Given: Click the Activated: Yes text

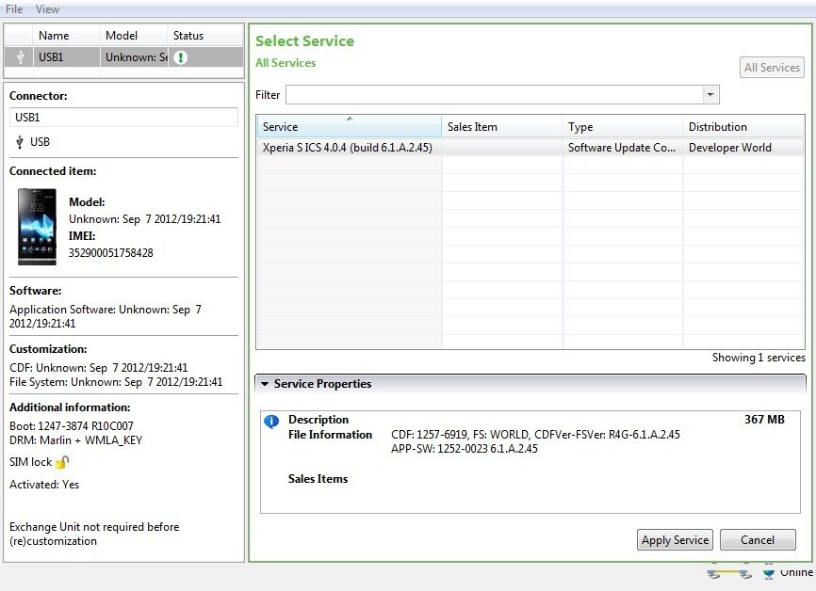Looking at the screenshot, I should [44, 485].
